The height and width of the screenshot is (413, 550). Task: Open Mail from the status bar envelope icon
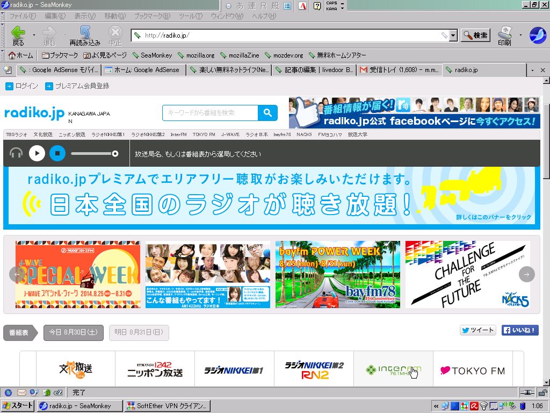(21, 393)
